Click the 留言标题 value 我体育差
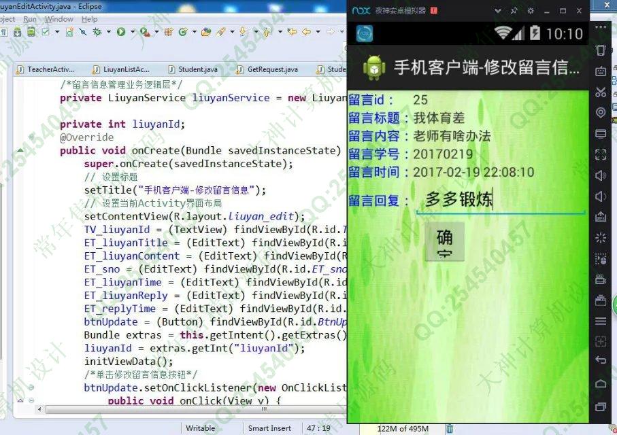The height and width of the screenshot is (435, 617). coord(439,118)
